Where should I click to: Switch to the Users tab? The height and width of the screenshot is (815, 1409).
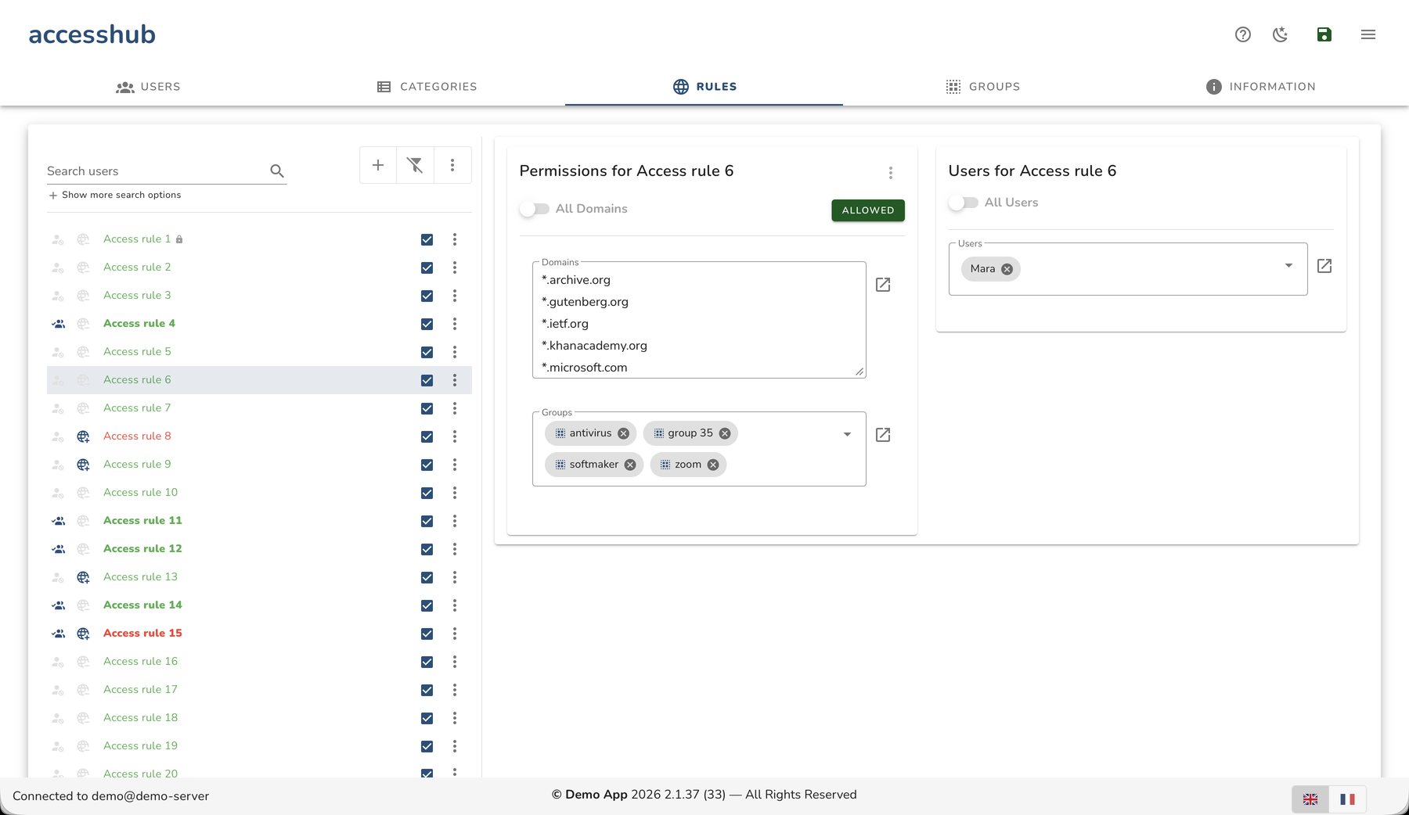point(148,87)
